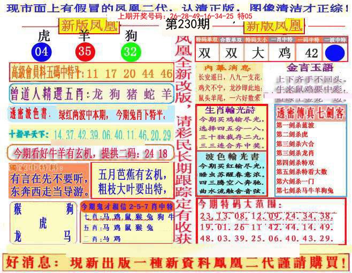Click the '狗' label above ball 32
The width and height of the screenshot is (352, 273).
(x=131, y=35)
